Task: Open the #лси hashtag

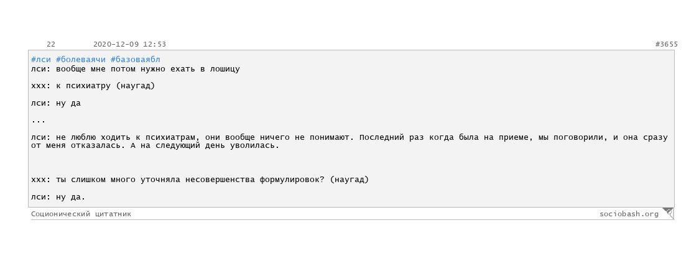Action: pyautogui.click(x=41, y=60)
